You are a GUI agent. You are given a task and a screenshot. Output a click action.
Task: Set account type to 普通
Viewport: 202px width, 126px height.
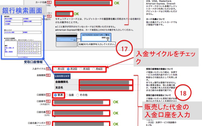[55, 95]
